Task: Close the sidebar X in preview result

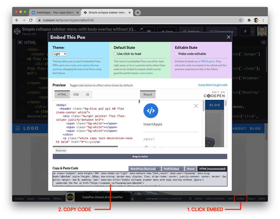Action: (x=196, y=106)
